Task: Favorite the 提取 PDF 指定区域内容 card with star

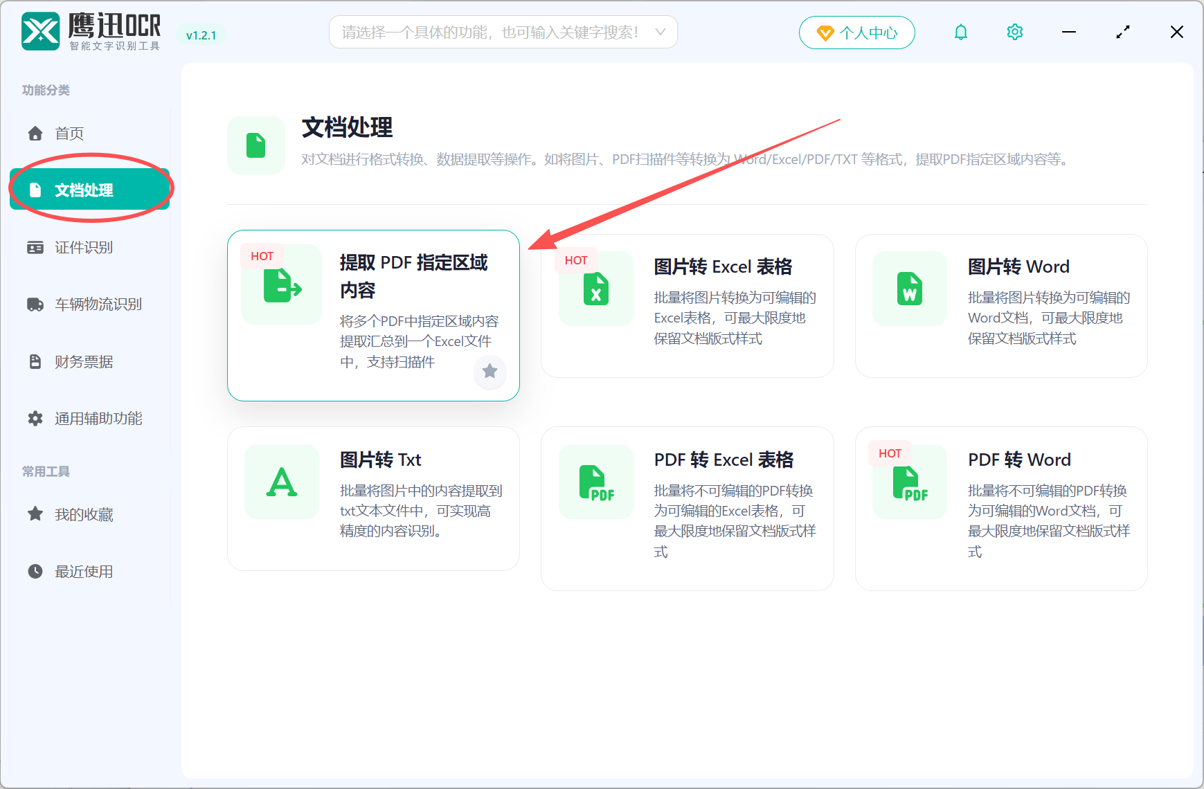Action: (490, 372)
